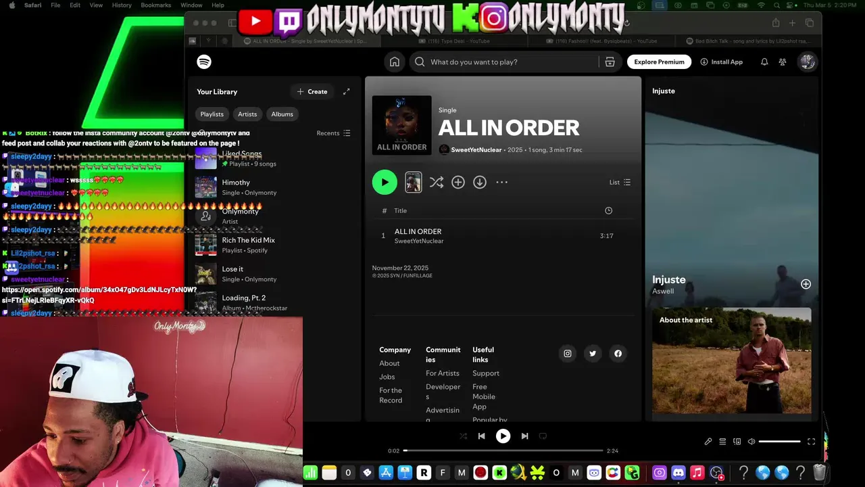The width and height of the screenshot is (865, 487).
Task: Open the Support footer link
Action: coord(486,373)
